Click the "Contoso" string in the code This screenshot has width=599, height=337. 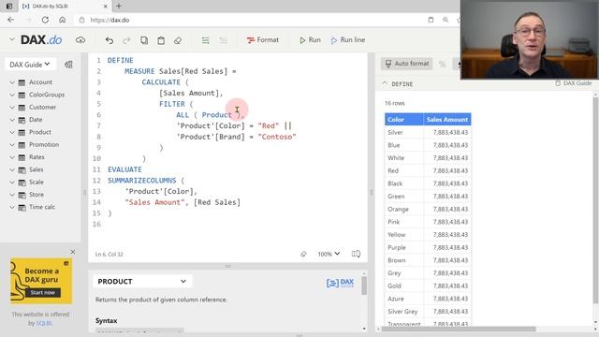click(x=277, y=137)
